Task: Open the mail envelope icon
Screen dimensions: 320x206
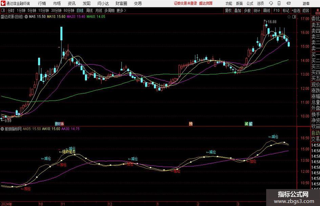Action: pyautogui.click(x=289, y=3)
